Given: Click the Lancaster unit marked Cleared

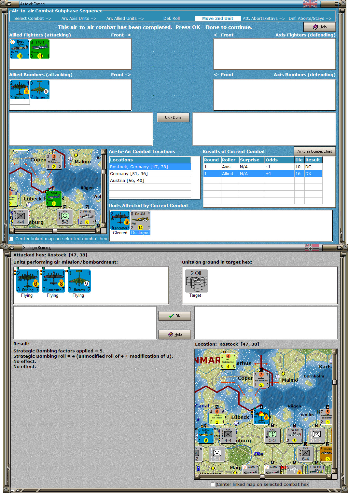Looking at the screenshot, I should pos(120,221).
